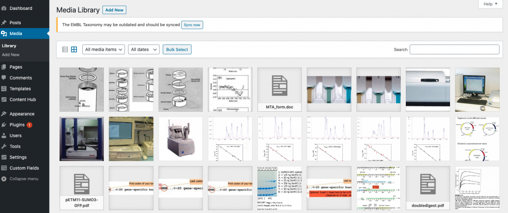
Task: Select Optional insert base thumbnail
Action: pos(329,188)
